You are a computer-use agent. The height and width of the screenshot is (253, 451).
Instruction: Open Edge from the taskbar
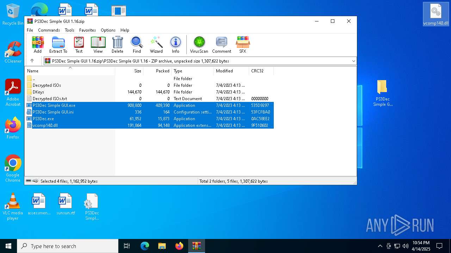pyautogui.click(x=145, y=246)
